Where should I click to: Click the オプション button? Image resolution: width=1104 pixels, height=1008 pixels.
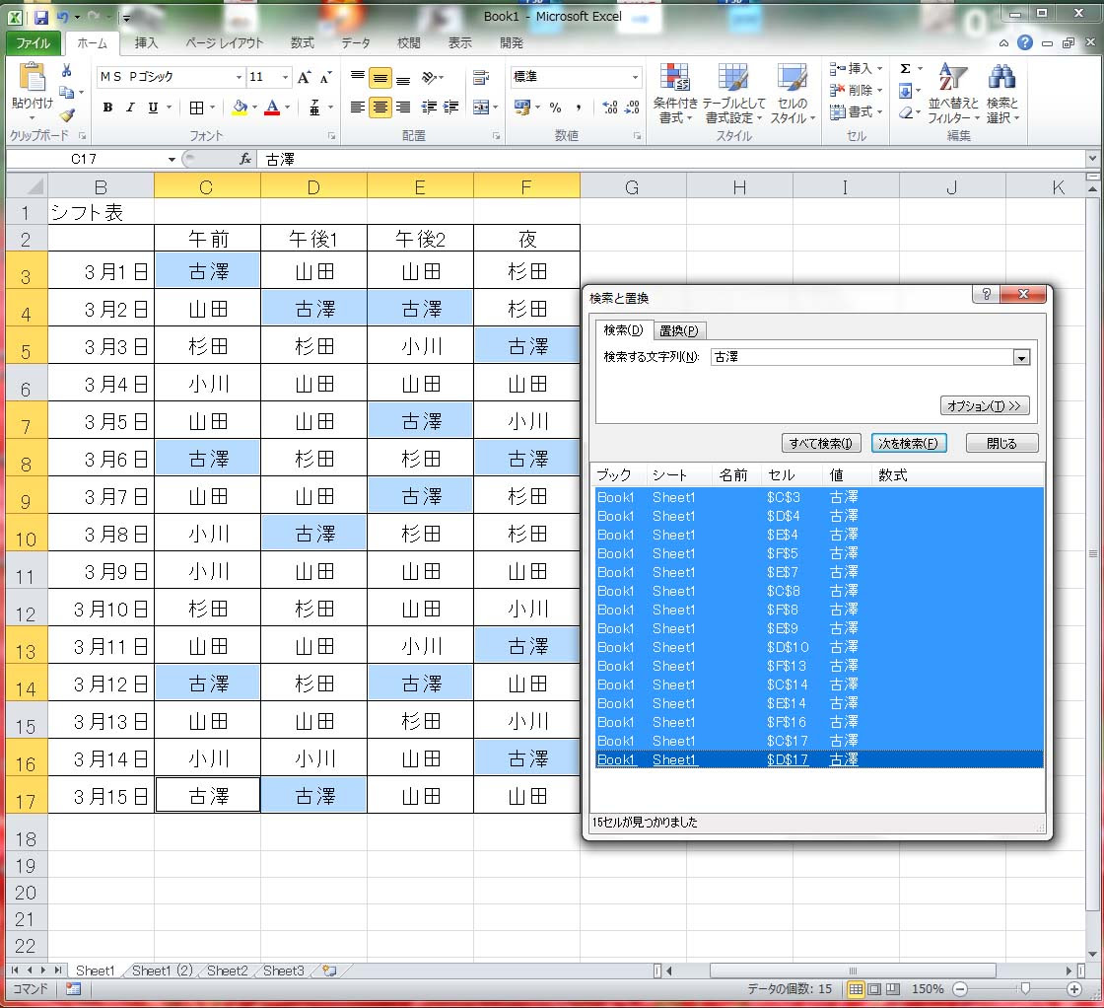coord(985,405)
